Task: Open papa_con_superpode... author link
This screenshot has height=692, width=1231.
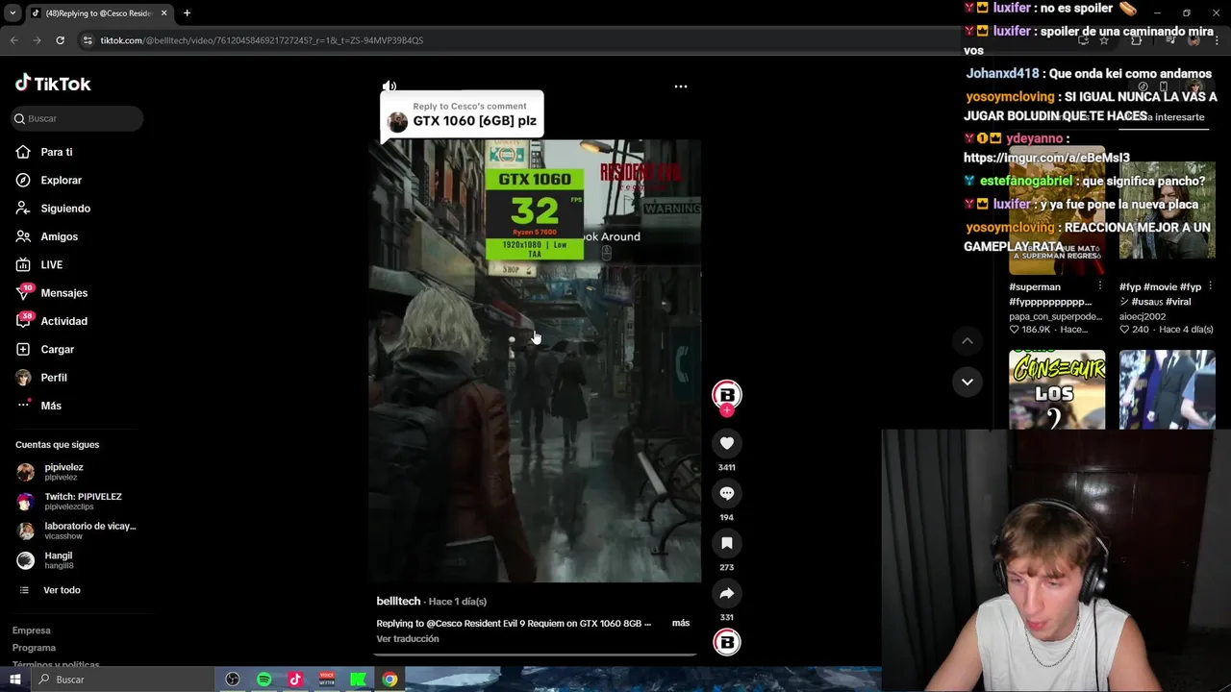Action: pyautogui.click(x=1056, y=316)
